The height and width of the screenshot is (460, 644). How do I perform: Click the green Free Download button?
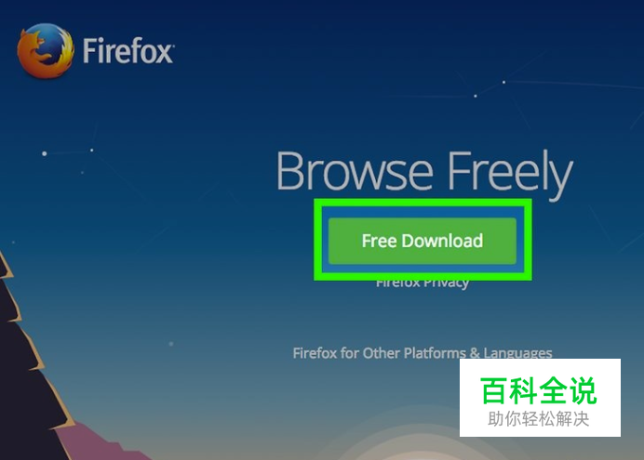[x=423, y=241]
